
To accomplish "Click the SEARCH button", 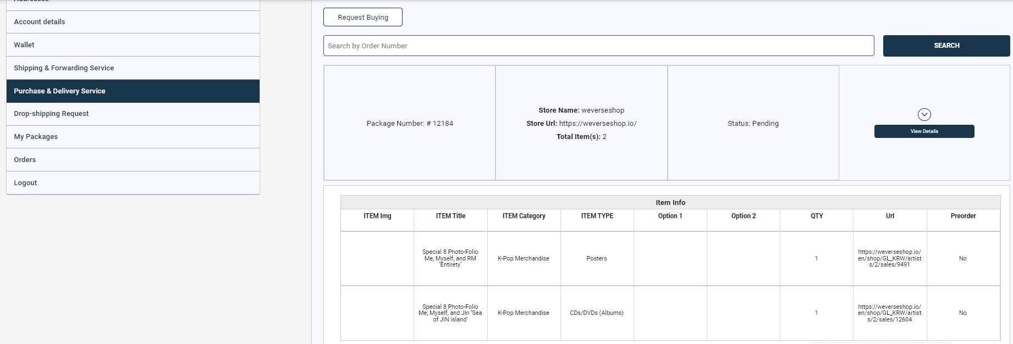I will point(946,46).
